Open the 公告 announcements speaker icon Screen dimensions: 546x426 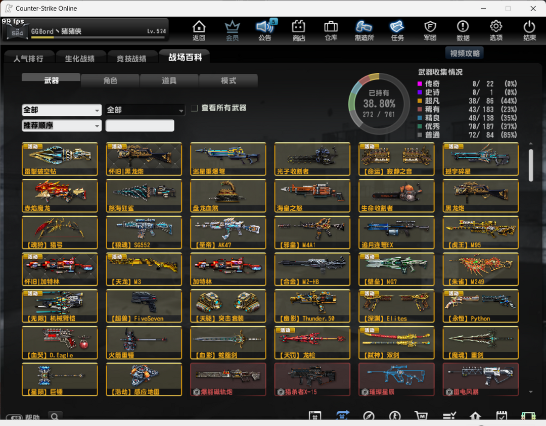265,31
